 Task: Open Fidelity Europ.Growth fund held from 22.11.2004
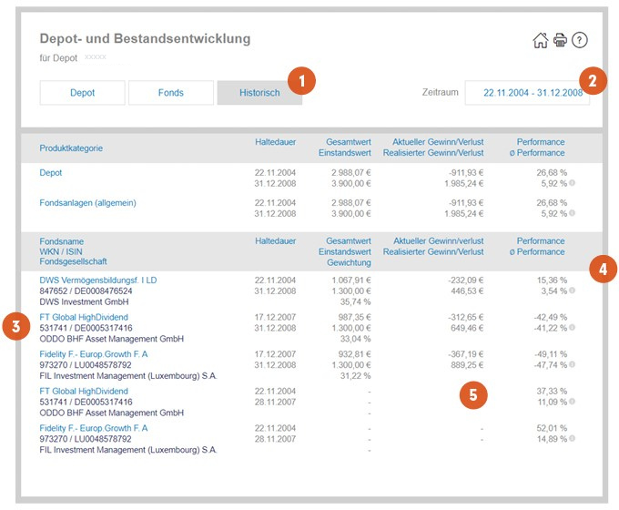94,428
